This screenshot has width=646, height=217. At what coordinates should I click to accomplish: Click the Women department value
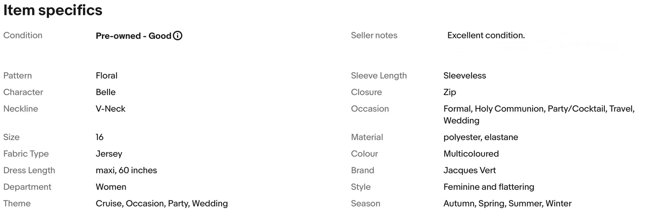coord(111,187)
